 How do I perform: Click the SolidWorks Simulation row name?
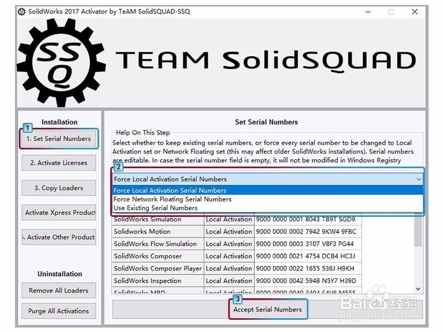(158, 219)
